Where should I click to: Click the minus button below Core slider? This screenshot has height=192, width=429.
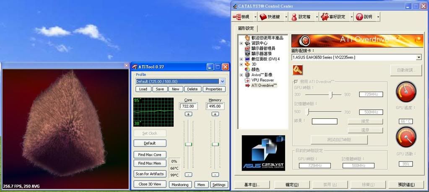point(189,174)
